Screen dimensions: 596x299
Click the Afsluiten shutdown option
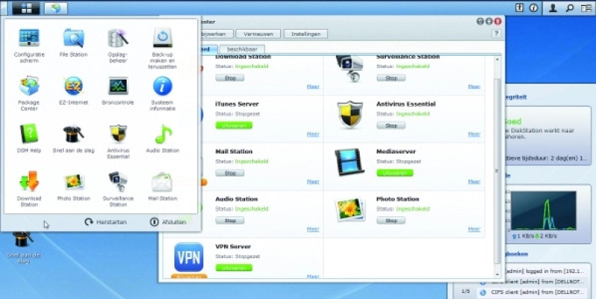click(x=168, y=221)
